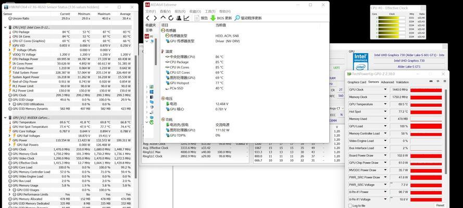The width and height of the screenshot is (463, 208).
Task: Switch to GPU-Z Graphics Card tab
Action: click(357, 82)
